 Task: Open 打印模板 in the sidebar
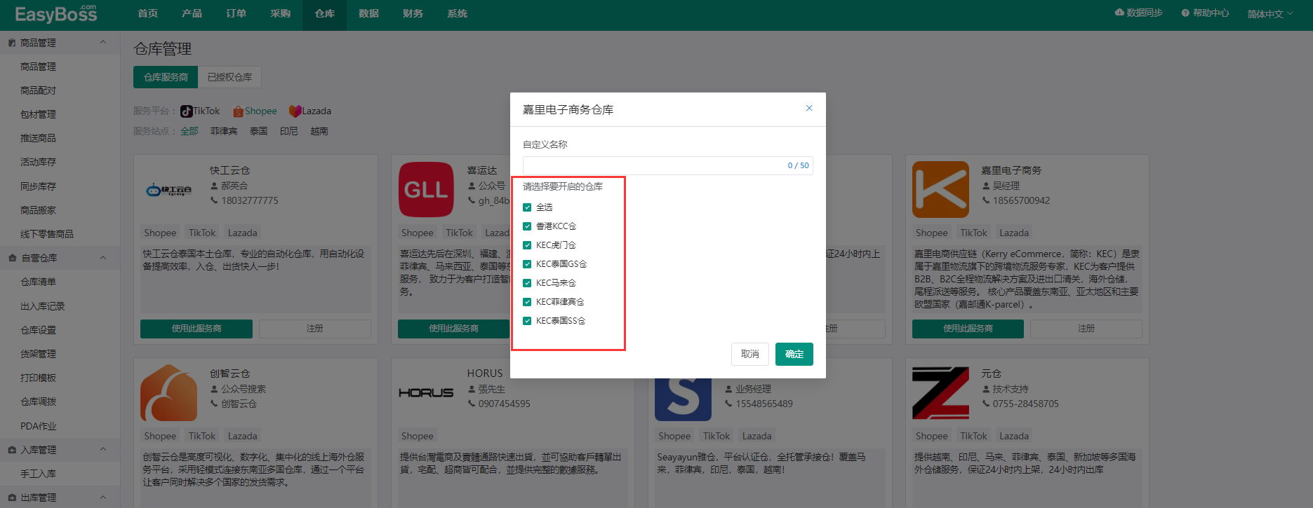(38, 378)
